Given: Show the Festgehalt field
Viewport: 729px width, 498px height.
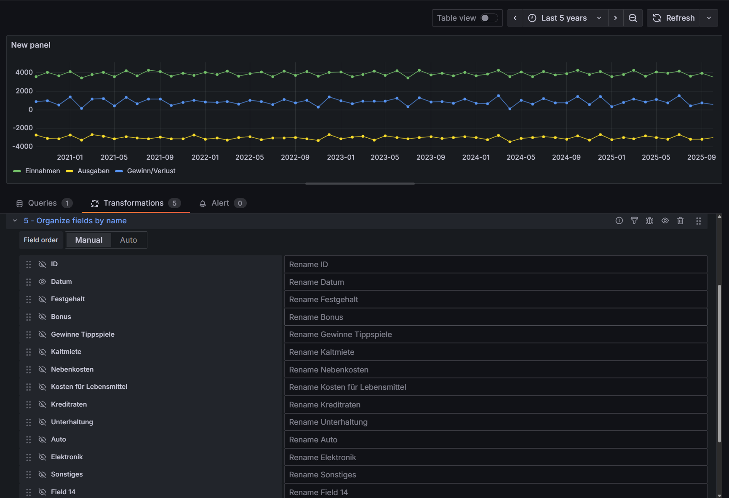Looking at the screenshot, I should [x=42, y=299].
